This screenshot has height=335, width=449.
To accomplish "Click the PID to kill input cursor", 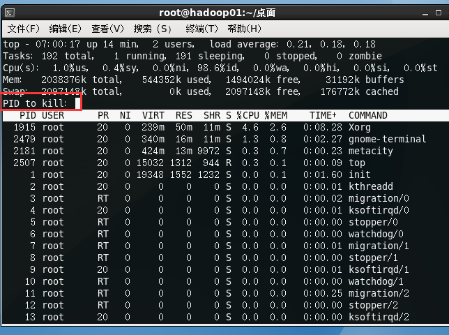I will coord(77,103).
